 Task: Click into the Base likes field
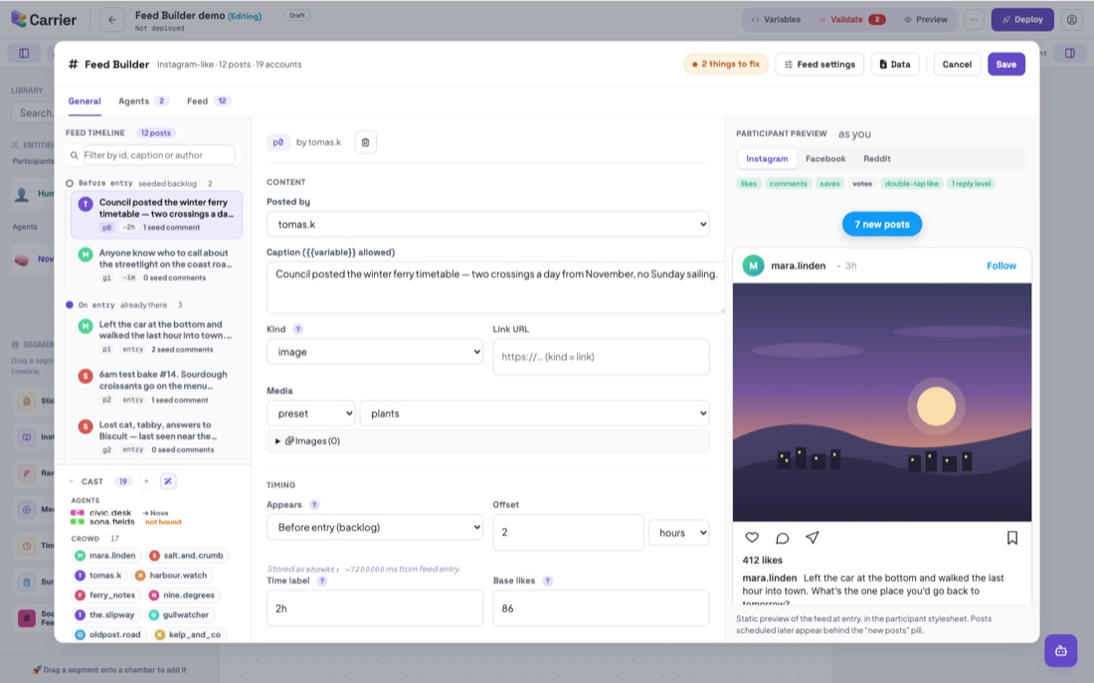pos(601,608)
